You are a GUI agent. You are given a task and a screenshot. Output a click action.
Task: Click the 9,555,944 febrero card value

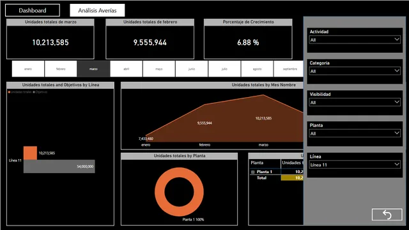coord(150,43)
